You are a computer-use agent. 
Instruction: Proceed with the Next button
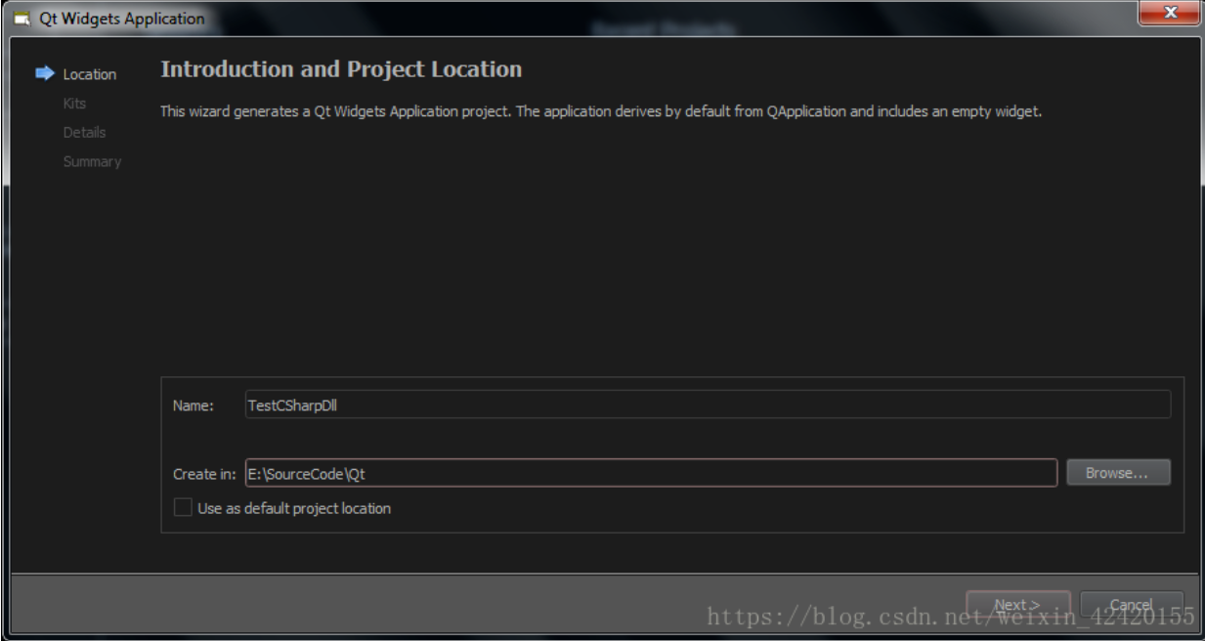click(1019, 605)
